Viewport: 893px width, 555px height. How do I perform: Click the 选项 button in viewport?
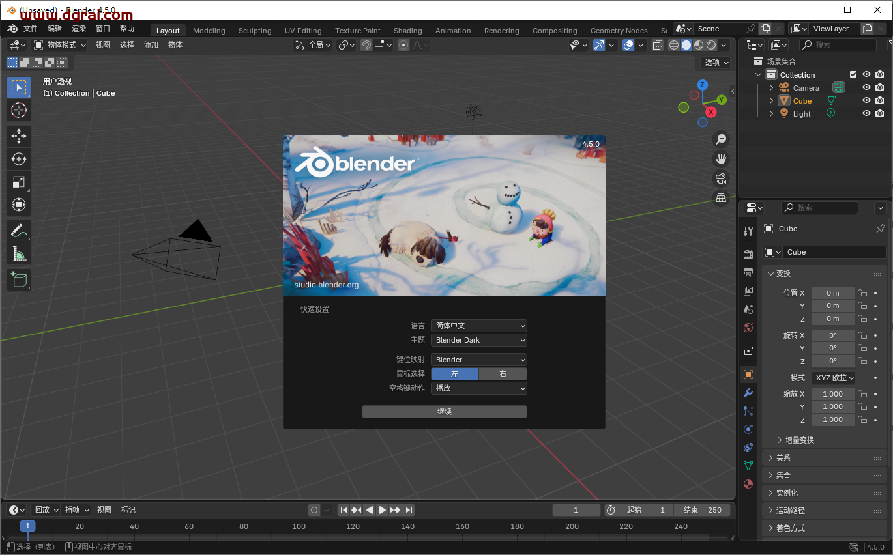[716, 63]
